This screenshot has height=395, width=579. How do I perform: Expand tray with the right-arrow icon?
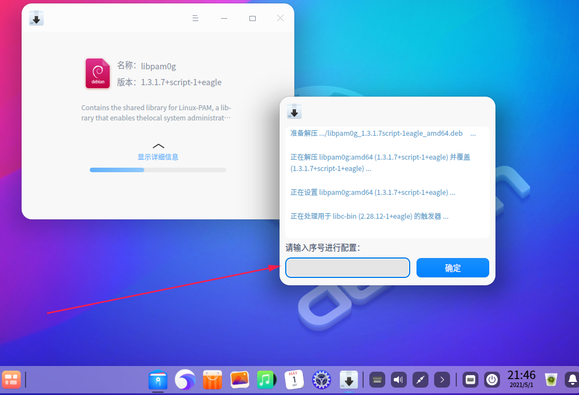click(442, 380)
